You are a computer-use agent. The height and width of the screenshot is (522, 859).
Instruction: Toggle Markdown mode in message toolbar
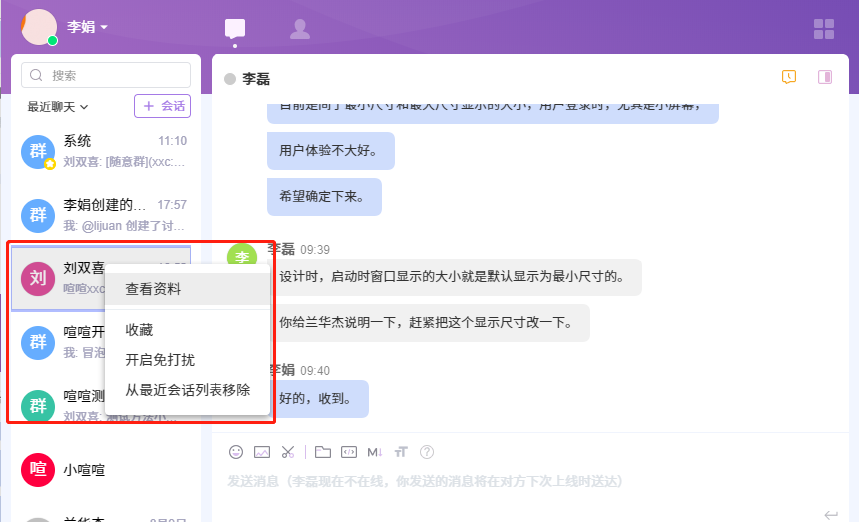point(375,452)
